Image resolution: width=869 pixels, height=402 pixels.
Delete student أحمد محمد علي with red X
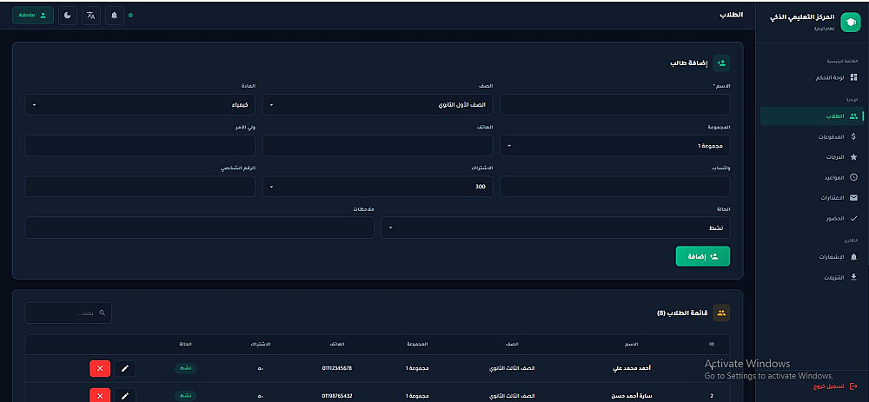[x=100, y=369]
